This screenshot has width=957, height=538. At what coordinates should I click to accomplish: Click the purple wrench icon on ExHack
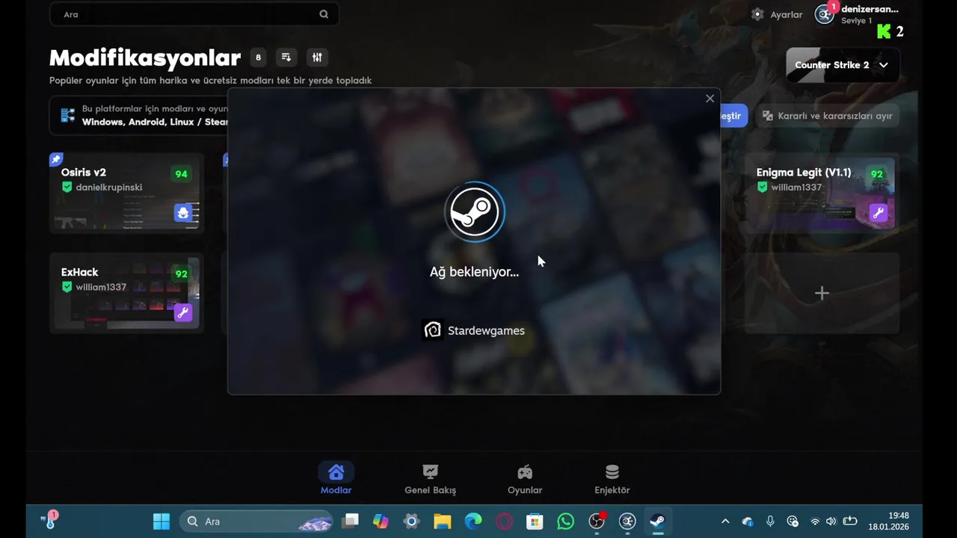pyautogui.click(x=183, y=312)
